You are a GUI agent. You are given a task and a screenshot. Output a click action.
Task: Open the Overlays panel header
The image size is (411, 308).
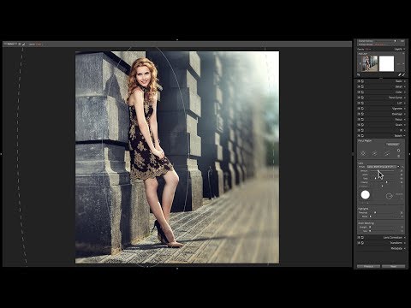point(381,114)
